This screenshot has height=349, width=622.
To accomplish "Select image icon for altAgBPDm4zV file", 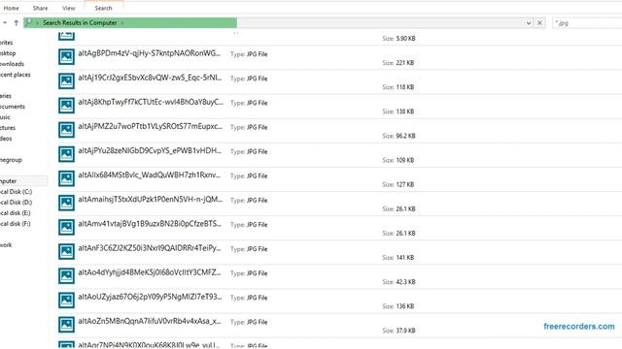I will click(x=66, y=56).
